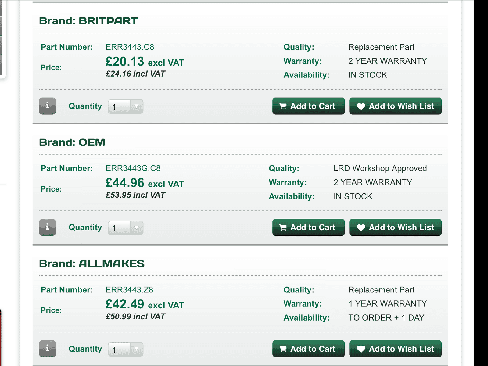This screenshot has width=488, height=366.
Task: Click LRD Workshop Approved quality text
Action: tap(380, 168)
